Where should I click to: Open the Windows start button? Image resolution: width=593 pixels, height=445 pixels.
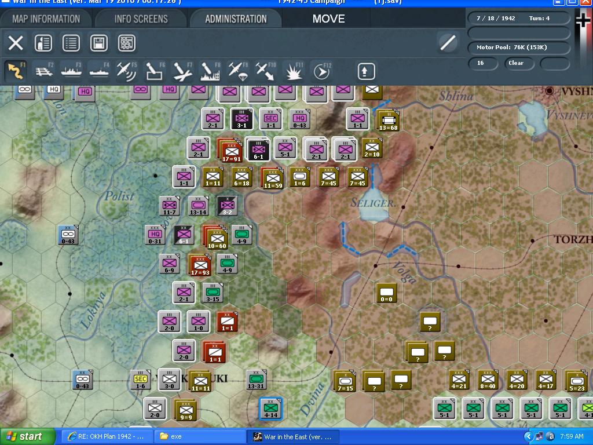click(27, 437)
